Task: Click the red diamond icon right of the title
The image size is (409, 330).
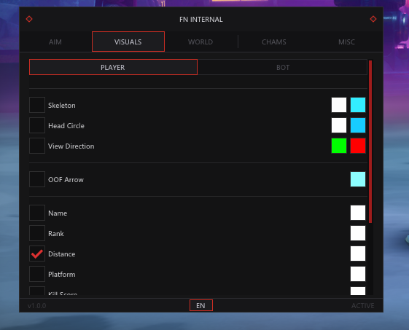Action: (x=373, y=19)
